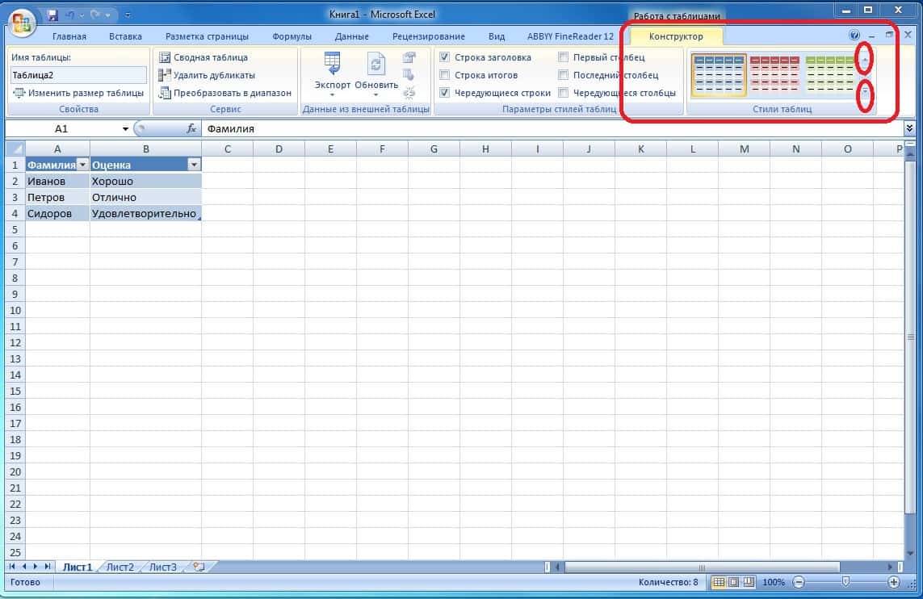Enable the Первый столбец checkbox

(562, 57)
